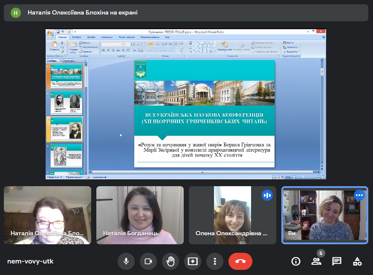
Task: Open the Дизайн ribbon tab
Action: tap(91, 37)
